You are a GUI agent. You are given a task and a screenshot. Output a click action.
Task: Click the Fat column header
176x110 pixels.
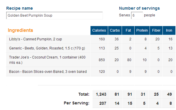(x=128, y=30)
